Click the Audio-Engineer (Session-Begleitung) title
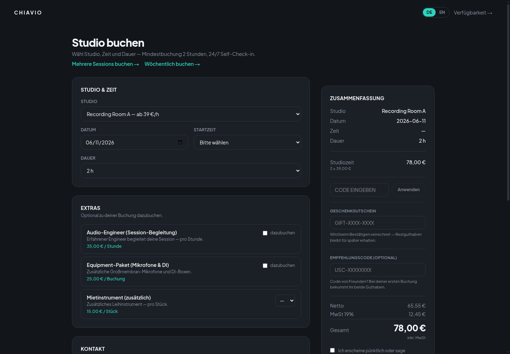This screenshot has height=354, width=510. [132, 233]
